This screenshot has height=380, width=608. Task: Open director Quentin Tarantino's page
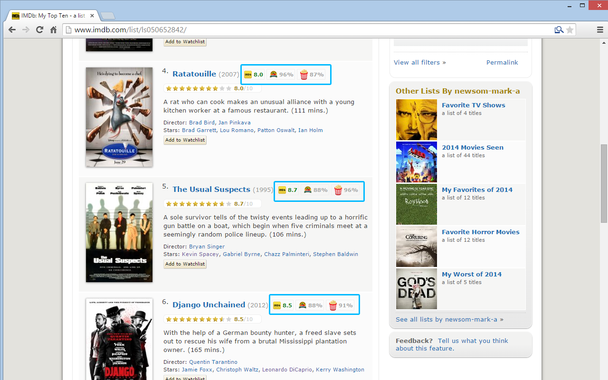tap(213, 362)
